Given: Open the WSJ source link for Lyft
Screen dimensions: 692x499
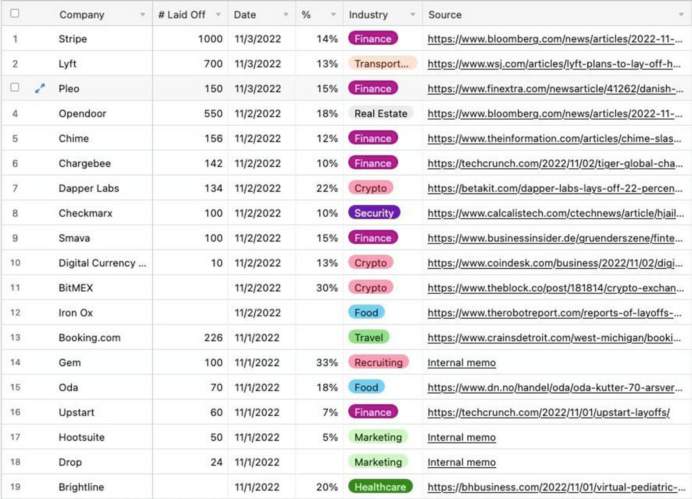Looking at the screenshot, I should coord(554,64).
